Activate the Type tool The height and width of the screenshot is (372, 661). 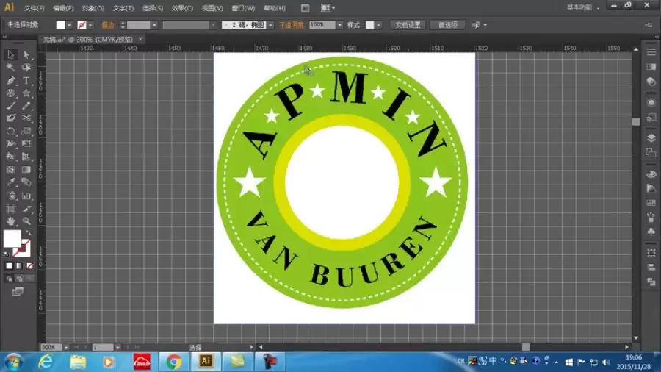coord(26,80)
